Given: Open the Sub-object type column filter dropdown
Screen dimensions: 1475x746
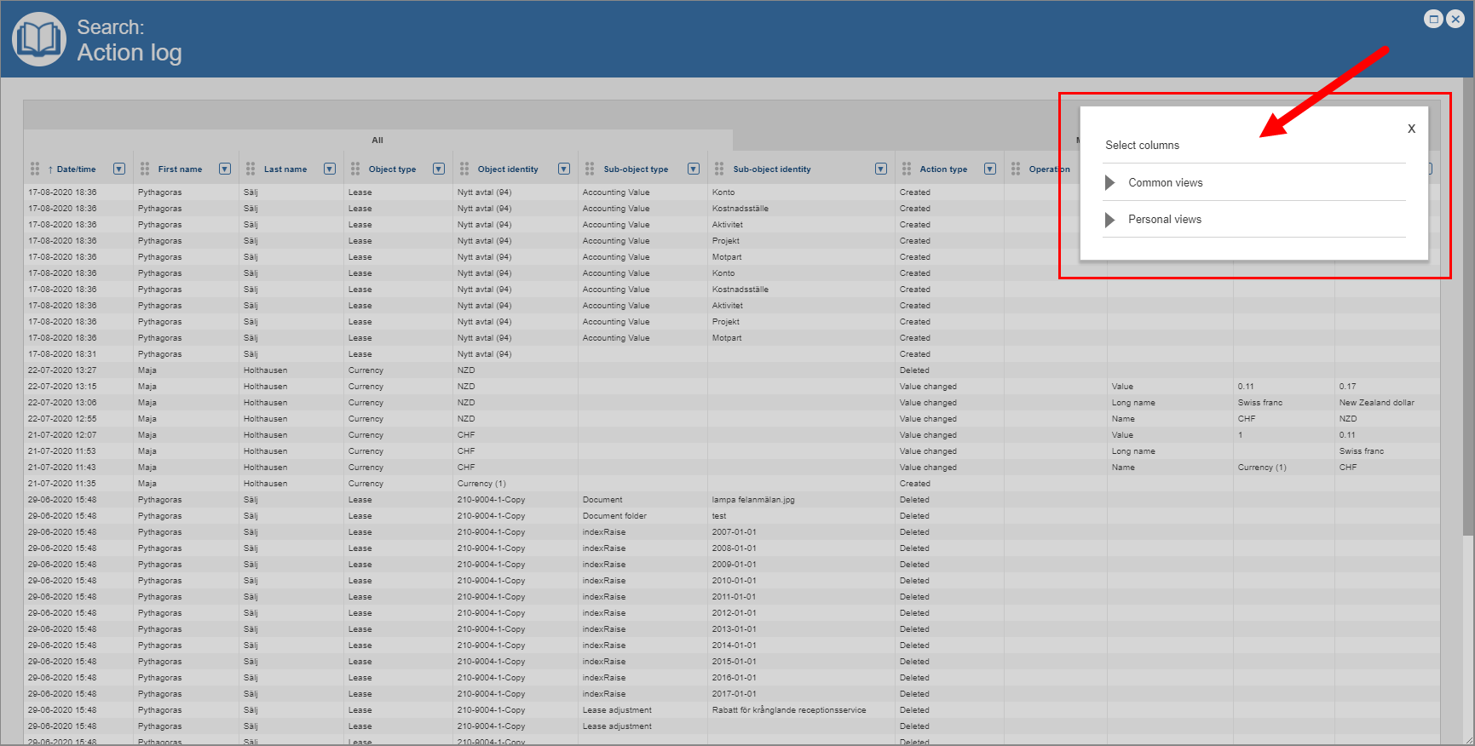Looking at the screenshot, I should [694, 169].
